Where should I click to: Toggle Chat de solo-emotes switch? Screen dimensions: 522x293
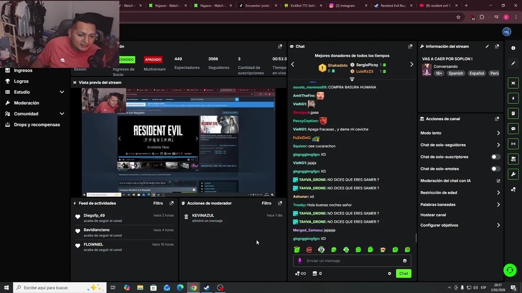coord(495,169)
